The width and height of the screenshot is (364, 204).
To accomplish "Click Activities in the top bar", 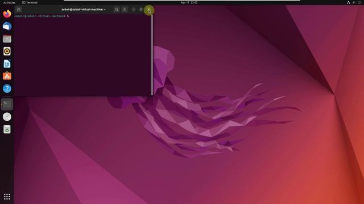I will click(9, 2).
